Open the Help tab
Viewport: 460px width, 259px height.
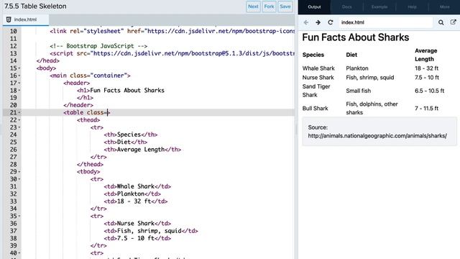coord(412,6)
